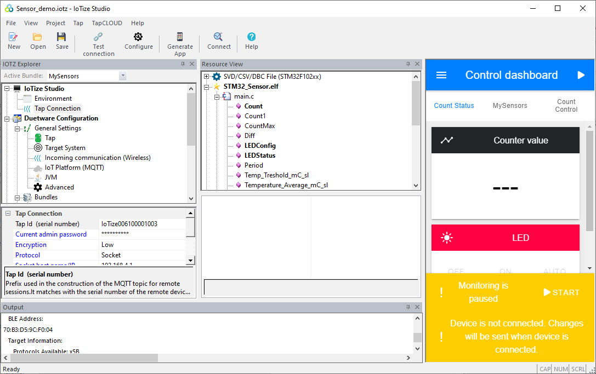Screen dimensions: 596x374
Task: Collapse the main.c node
Action: coord(217,97)
